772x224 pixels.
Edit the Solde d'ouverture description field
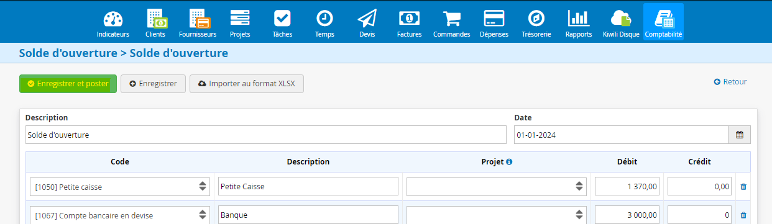[x=266, y=135]
